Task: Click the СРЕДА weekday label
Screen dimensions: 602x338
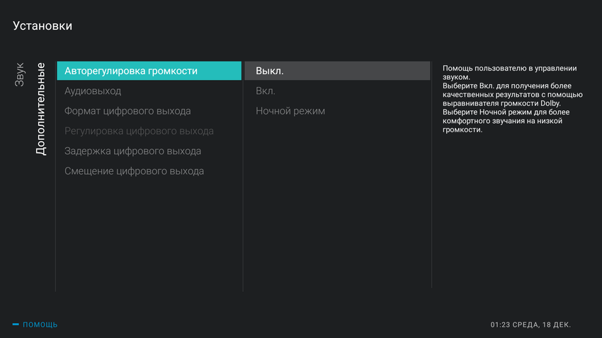Action: pos(527,325)
